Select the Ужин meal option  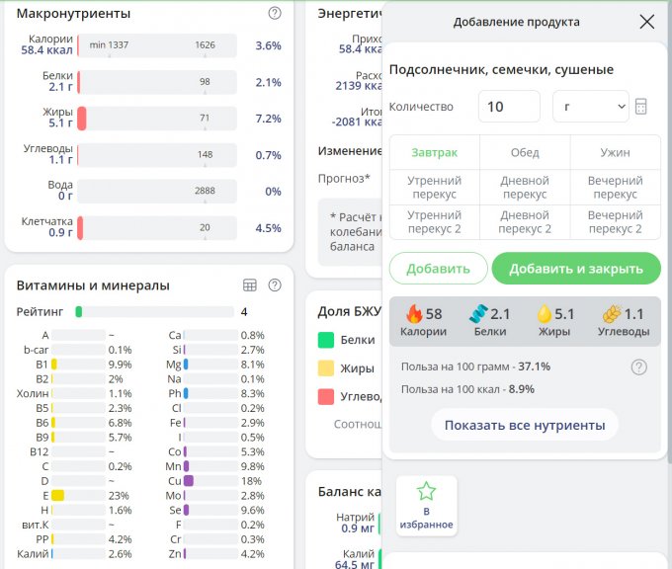coord(615,152)
